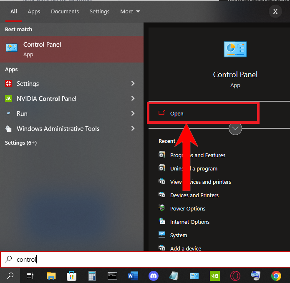Expand more actions chevron under Open
The height and width of the screenshot is (283, 290).
click(x=235, y=128)
